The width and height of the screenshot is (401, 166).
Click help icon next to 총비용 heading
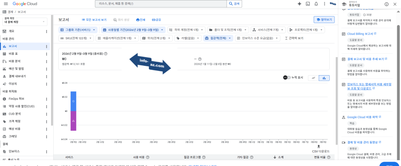(106, 54)
